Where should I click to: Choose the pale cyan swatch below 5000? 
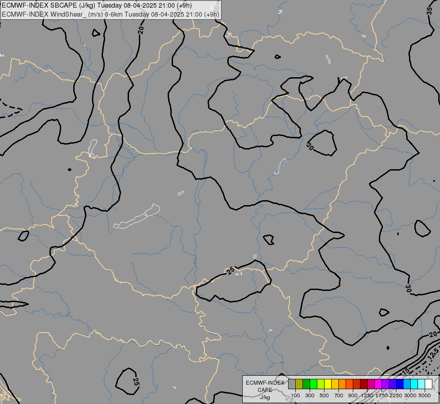(422, 384)
